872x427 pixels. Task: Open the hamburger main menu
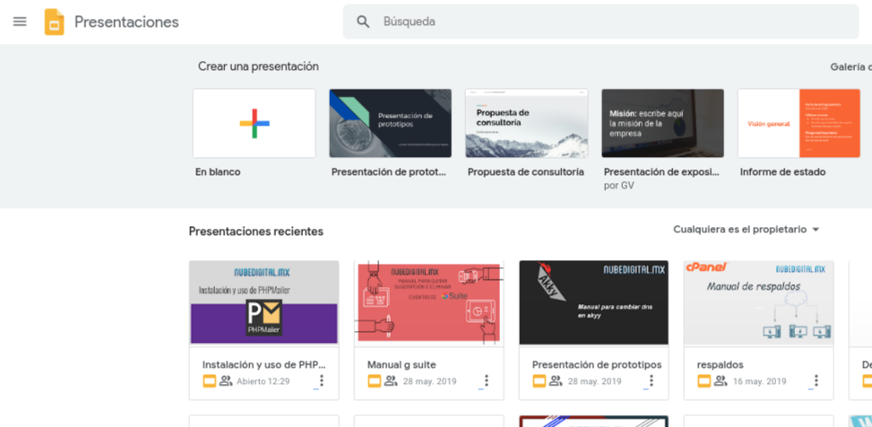[20, 22]
